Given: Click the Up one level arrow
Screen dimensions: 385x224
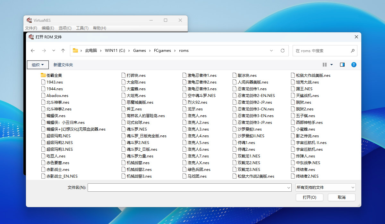Looking at the screenshot, I should 63,51.
